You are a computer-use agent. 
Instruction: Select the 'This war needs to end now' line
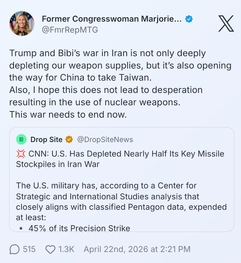pos(68,115)
